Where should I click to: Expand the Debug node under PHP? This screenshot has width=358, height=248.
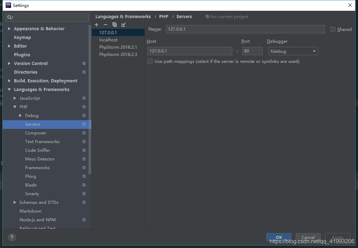click(20, 115)
